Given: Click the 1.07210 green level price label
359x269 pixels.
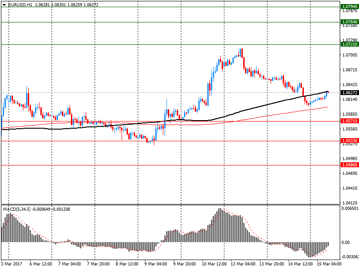Looking at the screenshot, I should coord(350,44).
